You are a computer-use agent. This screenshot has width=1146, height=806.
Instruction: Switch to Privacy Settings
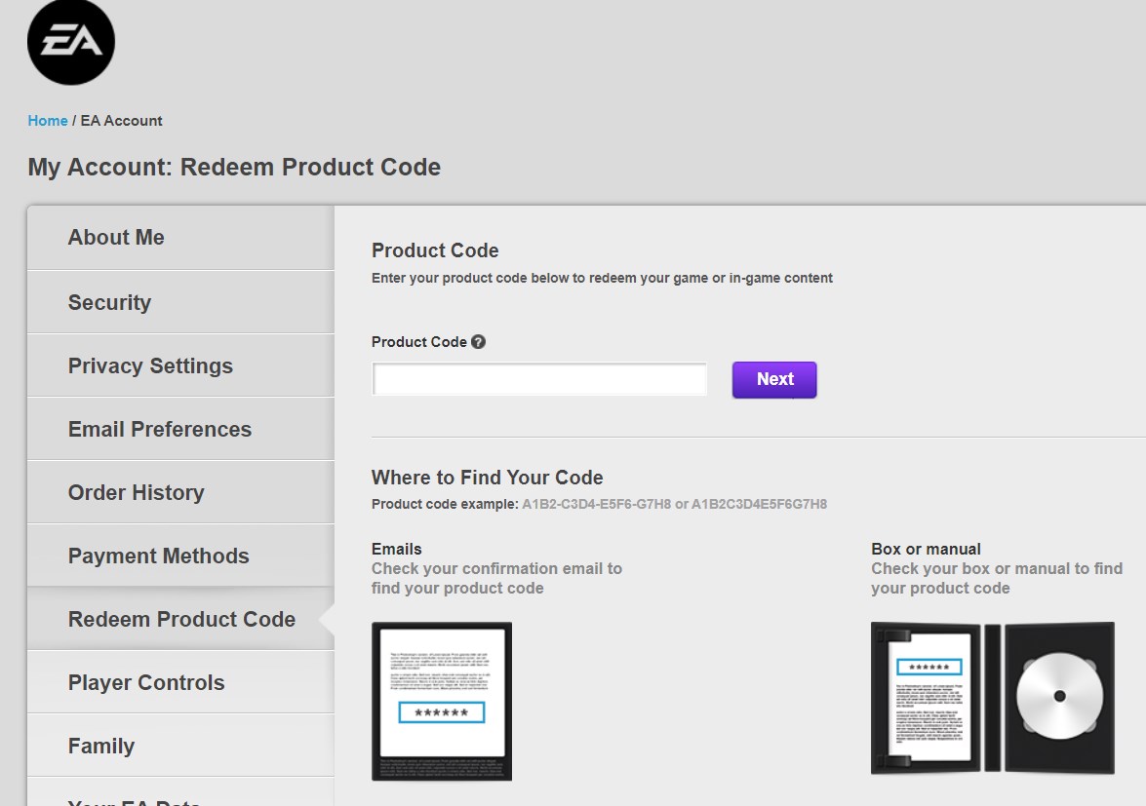tap(180, 365)
